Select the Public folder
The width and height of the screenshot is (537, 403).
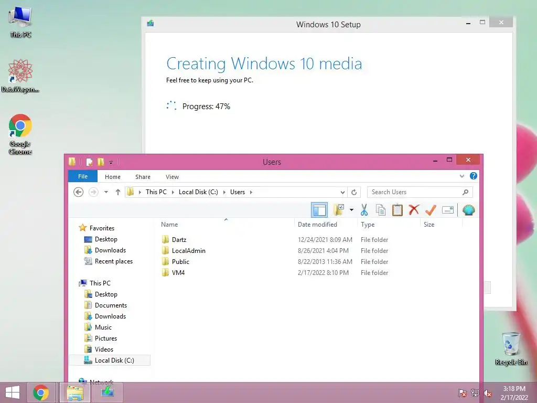click(x=180, y=261)
